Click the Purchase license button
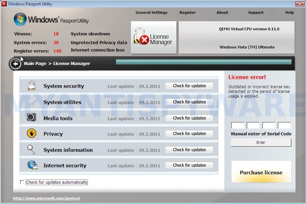Viewport: 306px width, 204px height. 261,171
